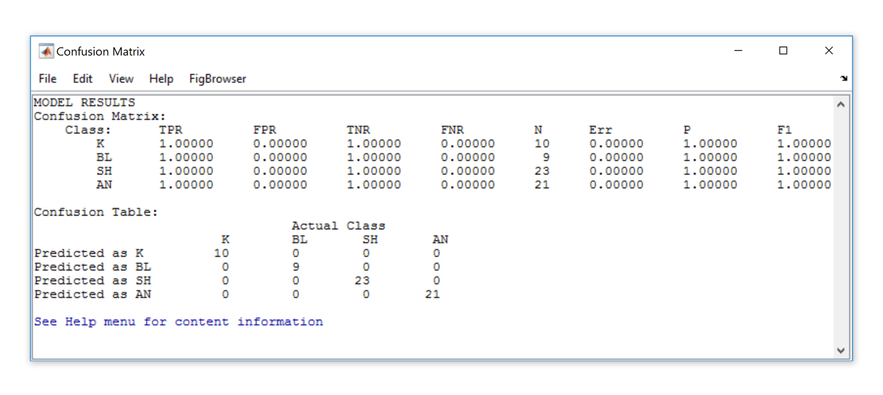
Task: Maximize the Confusion Matrix window
Action: point(783,51)
